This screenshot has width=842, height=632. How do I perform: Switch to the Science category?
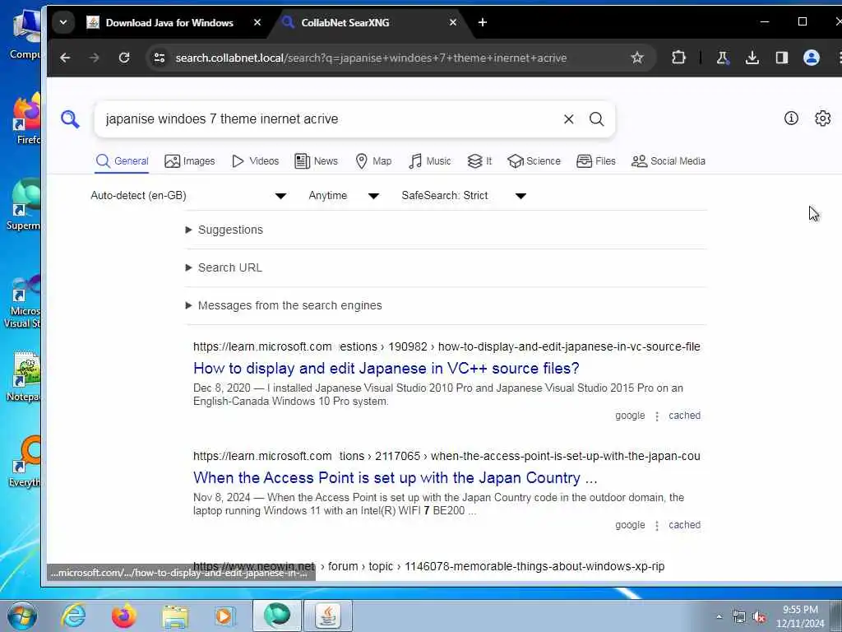coord(534,160)
